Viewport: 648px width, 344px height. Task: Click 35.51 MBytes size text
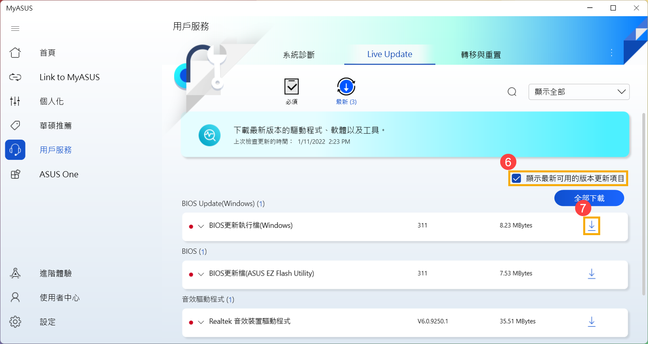click(x=518, y=321)
